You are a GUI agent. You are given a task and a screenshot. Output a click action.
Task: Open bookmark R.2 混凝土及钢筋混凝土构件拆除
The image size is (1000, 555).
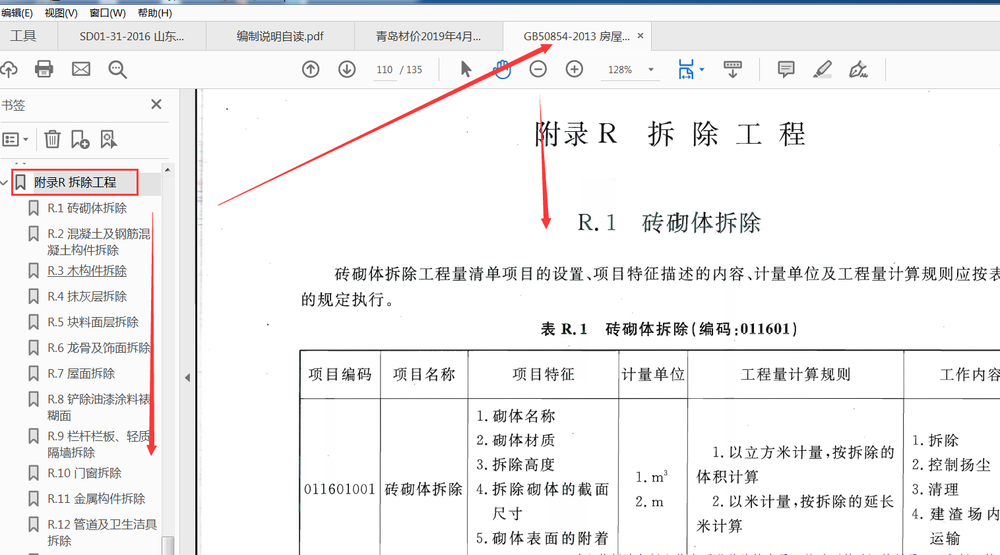click(99, 242)
